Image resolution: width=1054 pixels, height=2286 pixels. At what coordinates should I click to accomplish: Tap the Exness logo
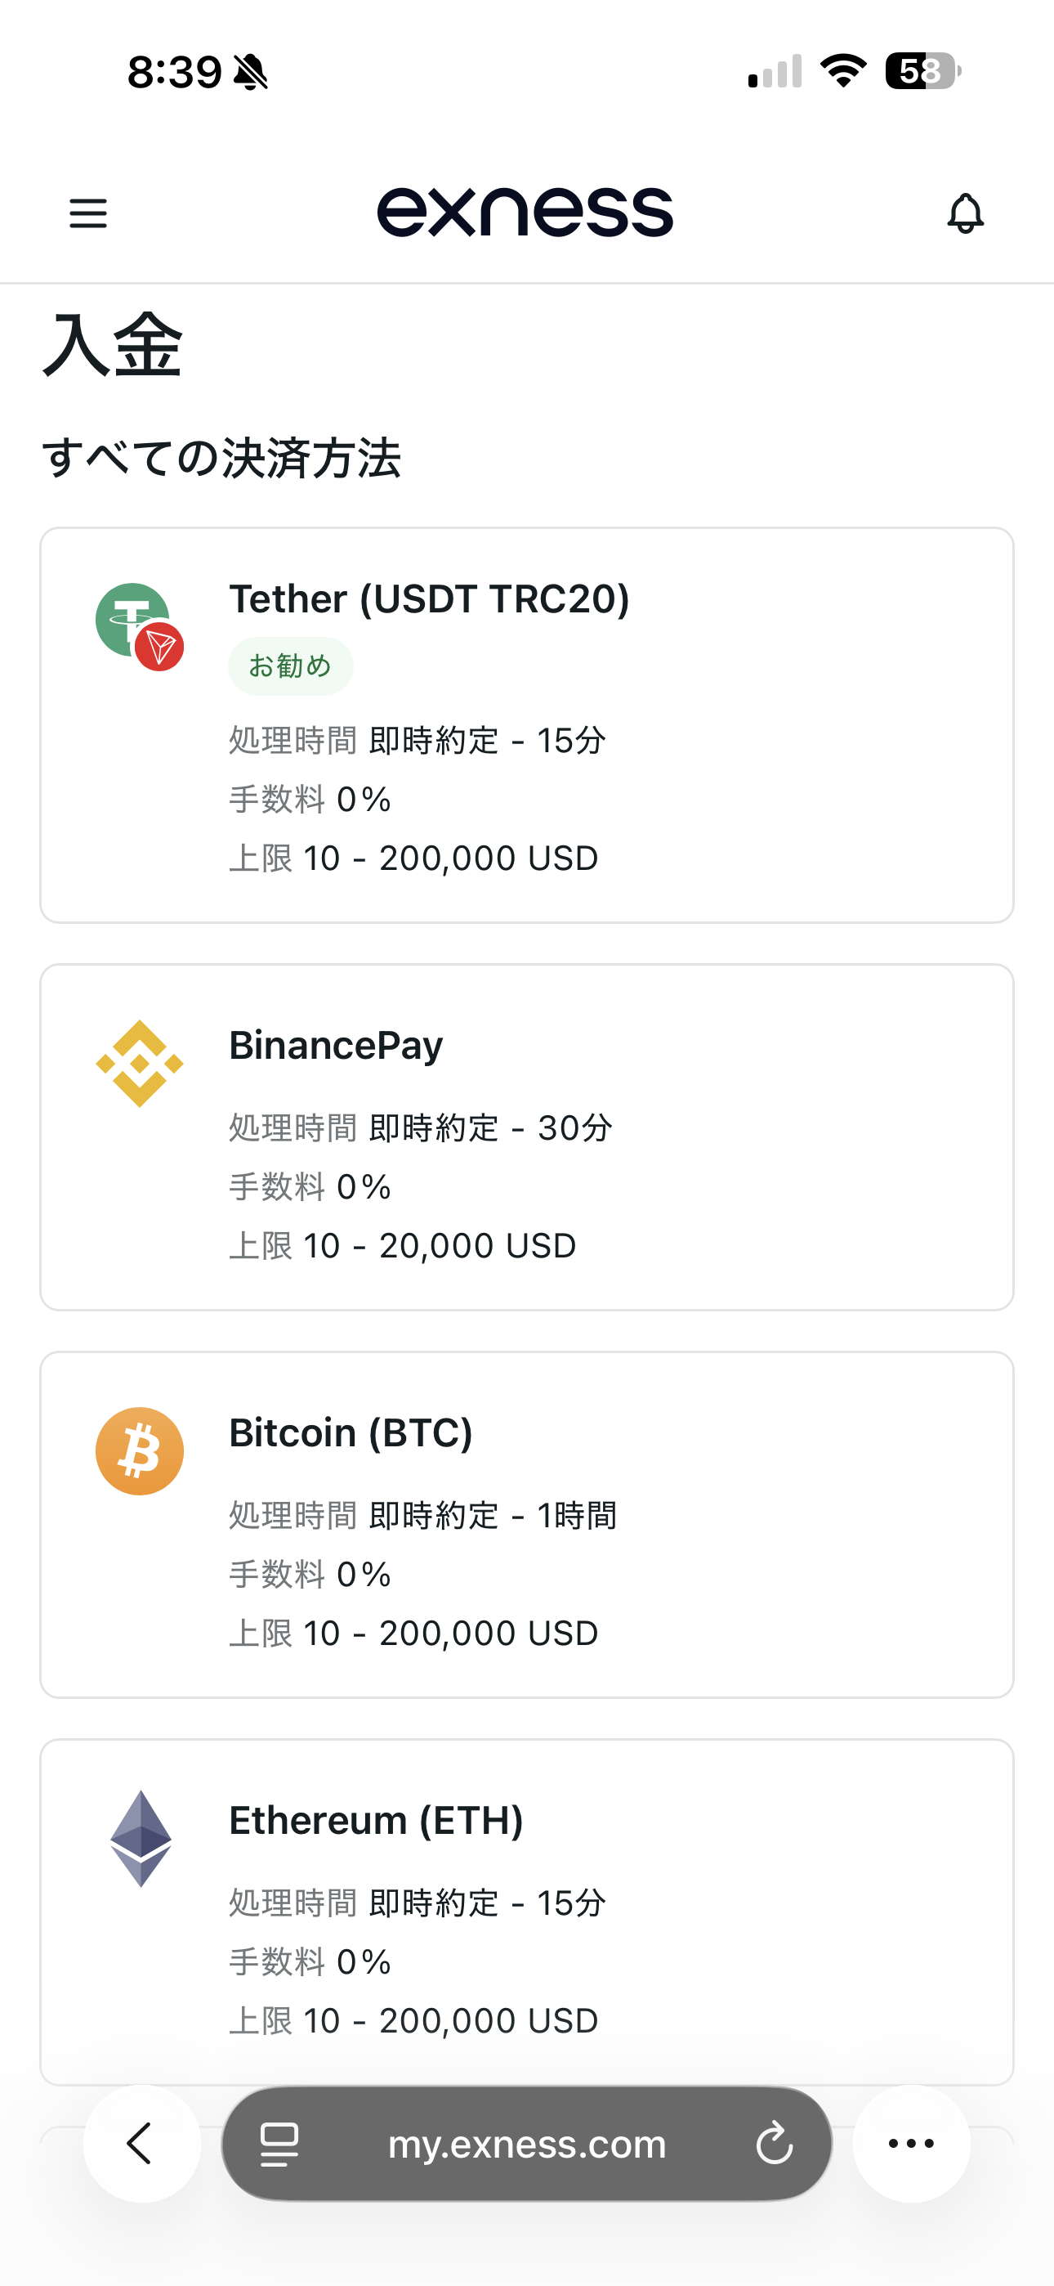tap(525, 213)
